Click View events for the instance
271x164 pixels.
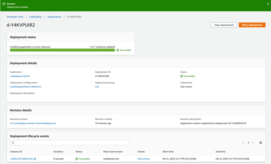tap(144, 159)
